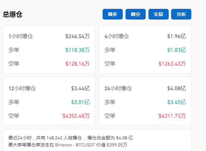
Task: Select the red $4352.48万 short value
Action: (x=76, y=116)
